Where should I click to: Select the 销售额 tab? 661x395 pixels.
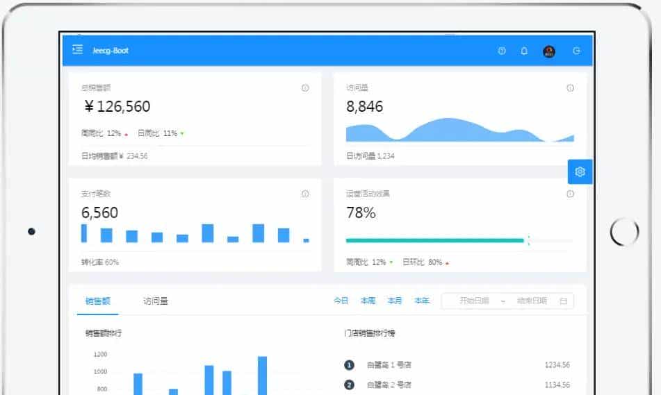98,301
